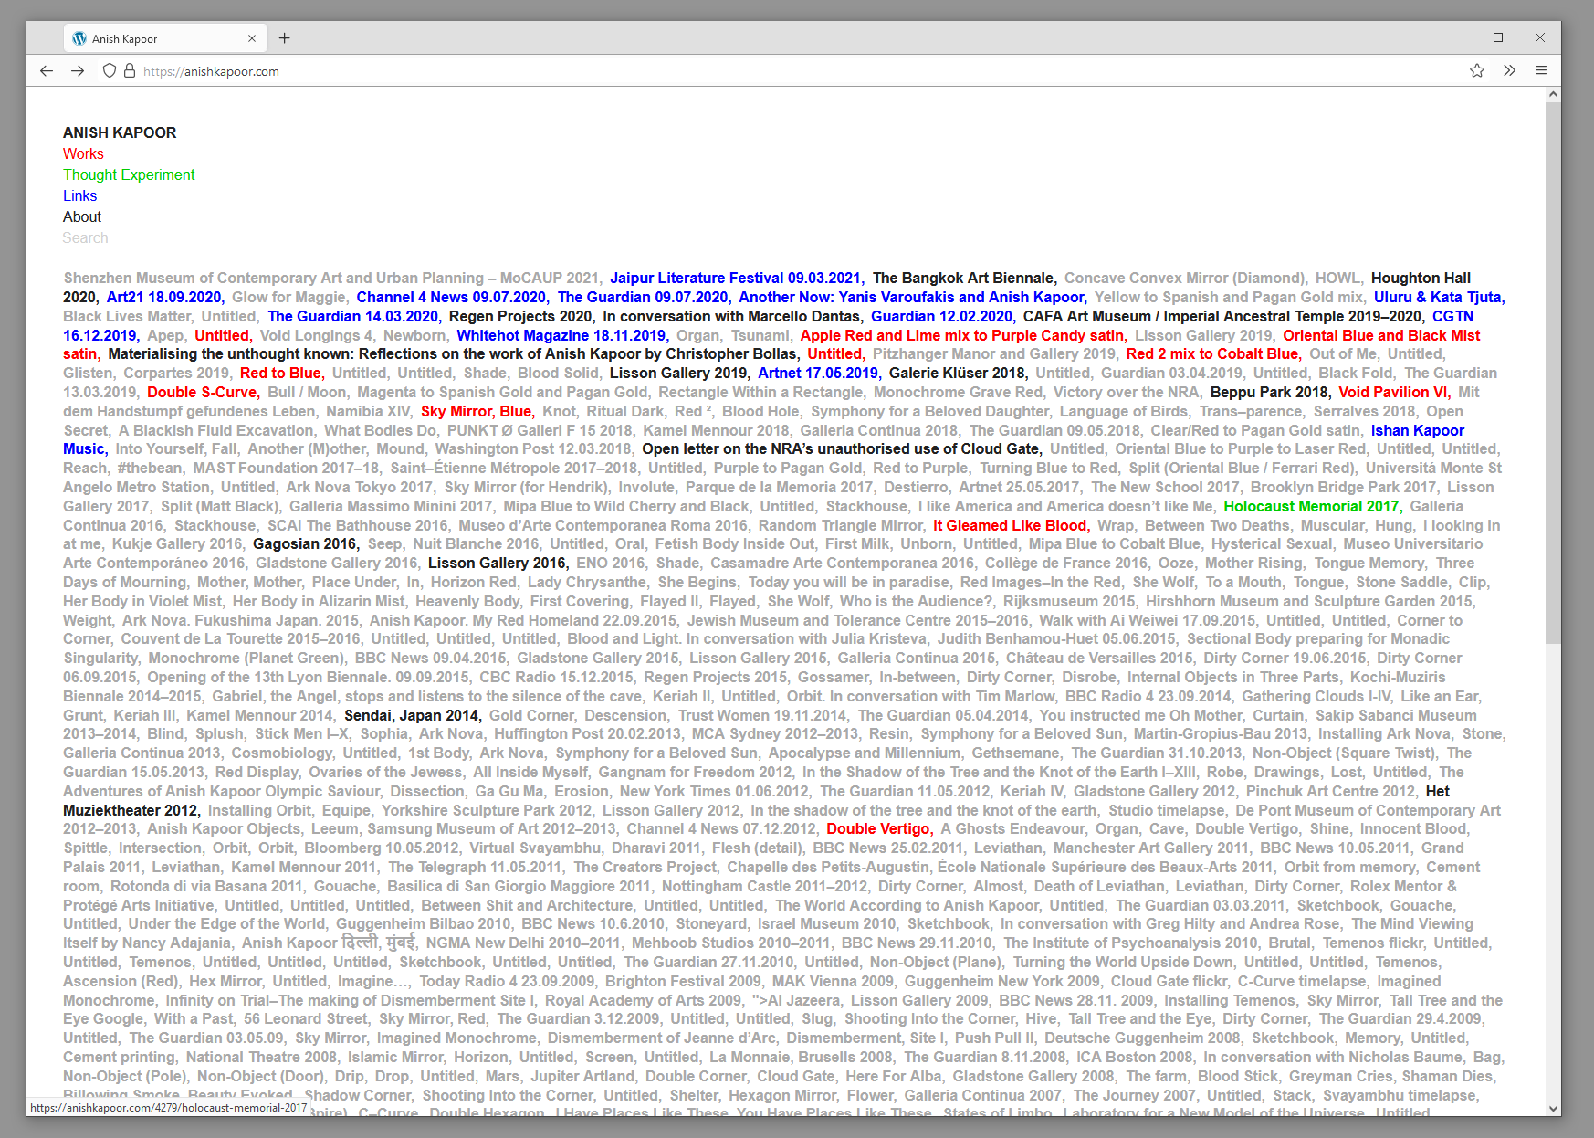
Task: Open Château de Versailles 2015 link
Action: coord(1099,658)
